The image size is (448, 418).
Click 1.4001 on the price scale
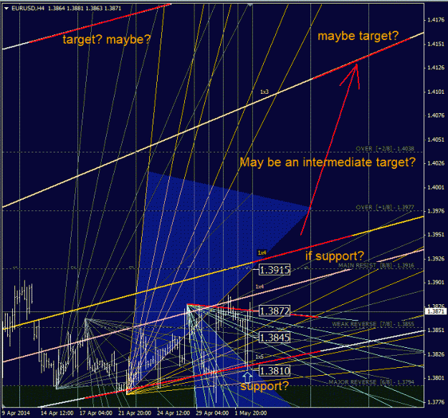pyautogui.click(x=436, y=188)
